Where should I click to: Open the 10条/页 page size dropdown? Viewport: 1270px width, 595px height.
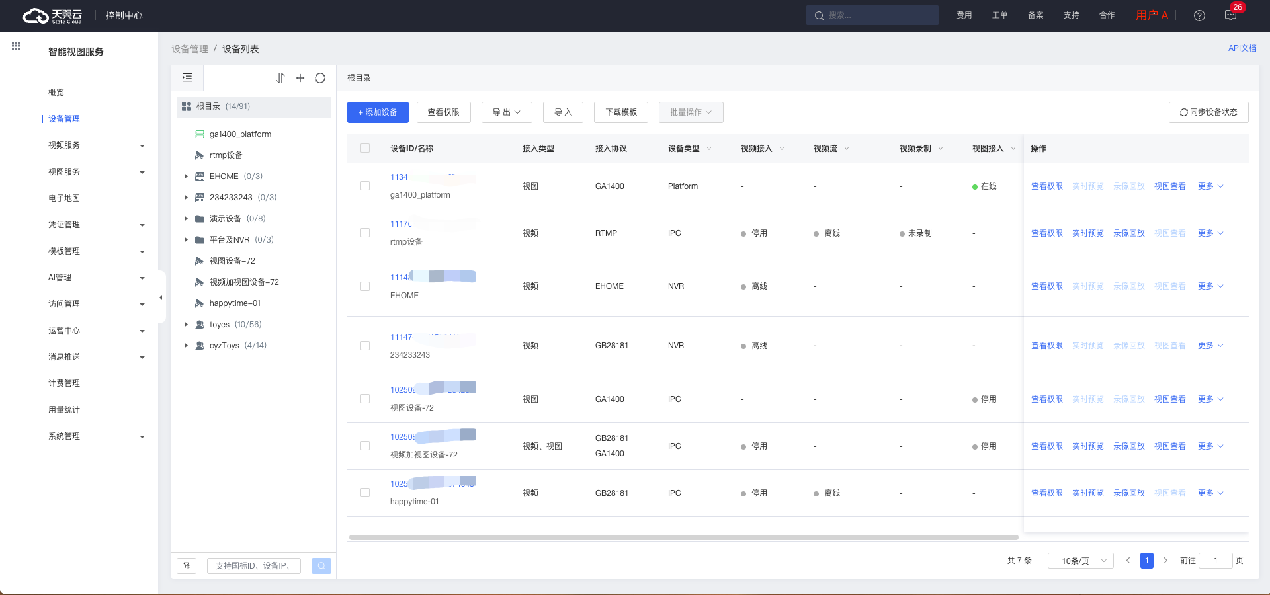[x=1081, y=561]
